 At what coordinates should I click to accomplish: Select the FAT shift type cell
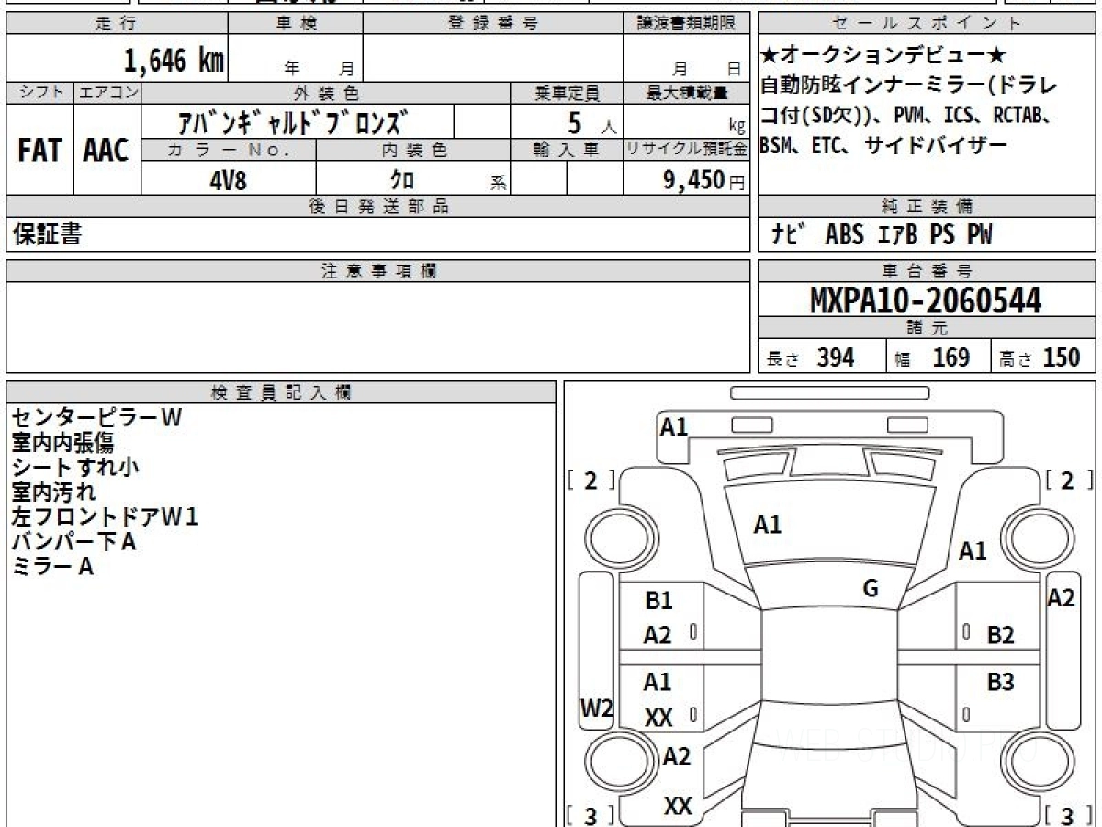click(39, 151)
